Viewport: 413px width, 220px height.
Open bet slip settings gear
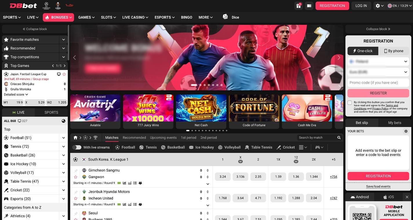pos(406,131)
